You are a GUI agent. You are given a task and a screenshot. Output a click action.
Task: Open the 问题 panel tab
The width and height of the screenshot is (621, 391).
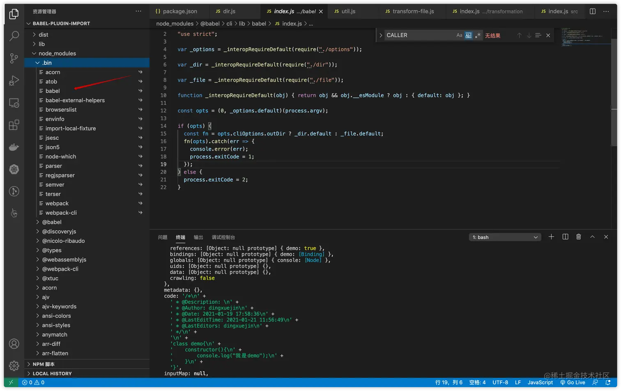tap(163, 237)
